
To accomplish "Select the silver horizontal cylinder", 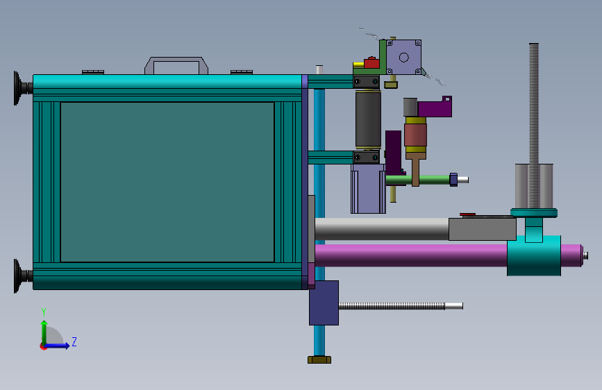I will [382, 229].
